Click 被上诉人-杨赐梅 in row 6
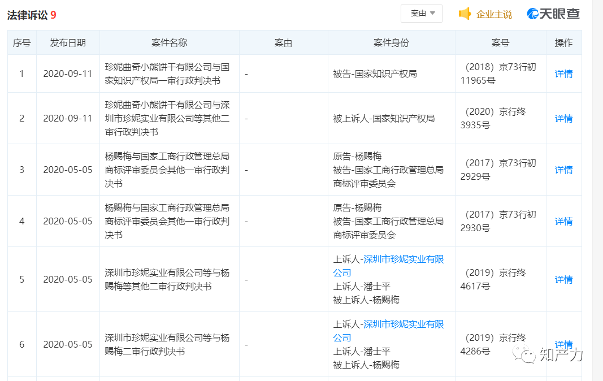Viewport: 603px width, 381px height. [366, 365]
